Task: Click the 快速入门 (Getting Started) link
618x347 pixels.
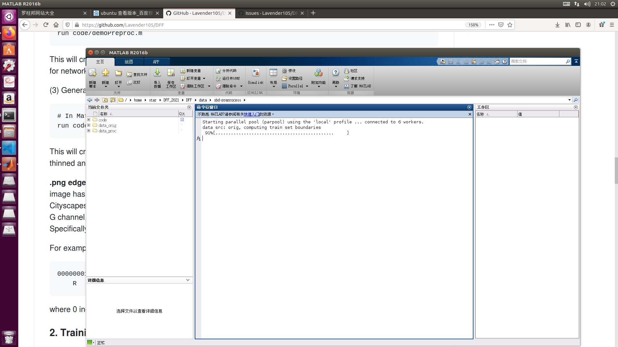Action: [252, 114]
